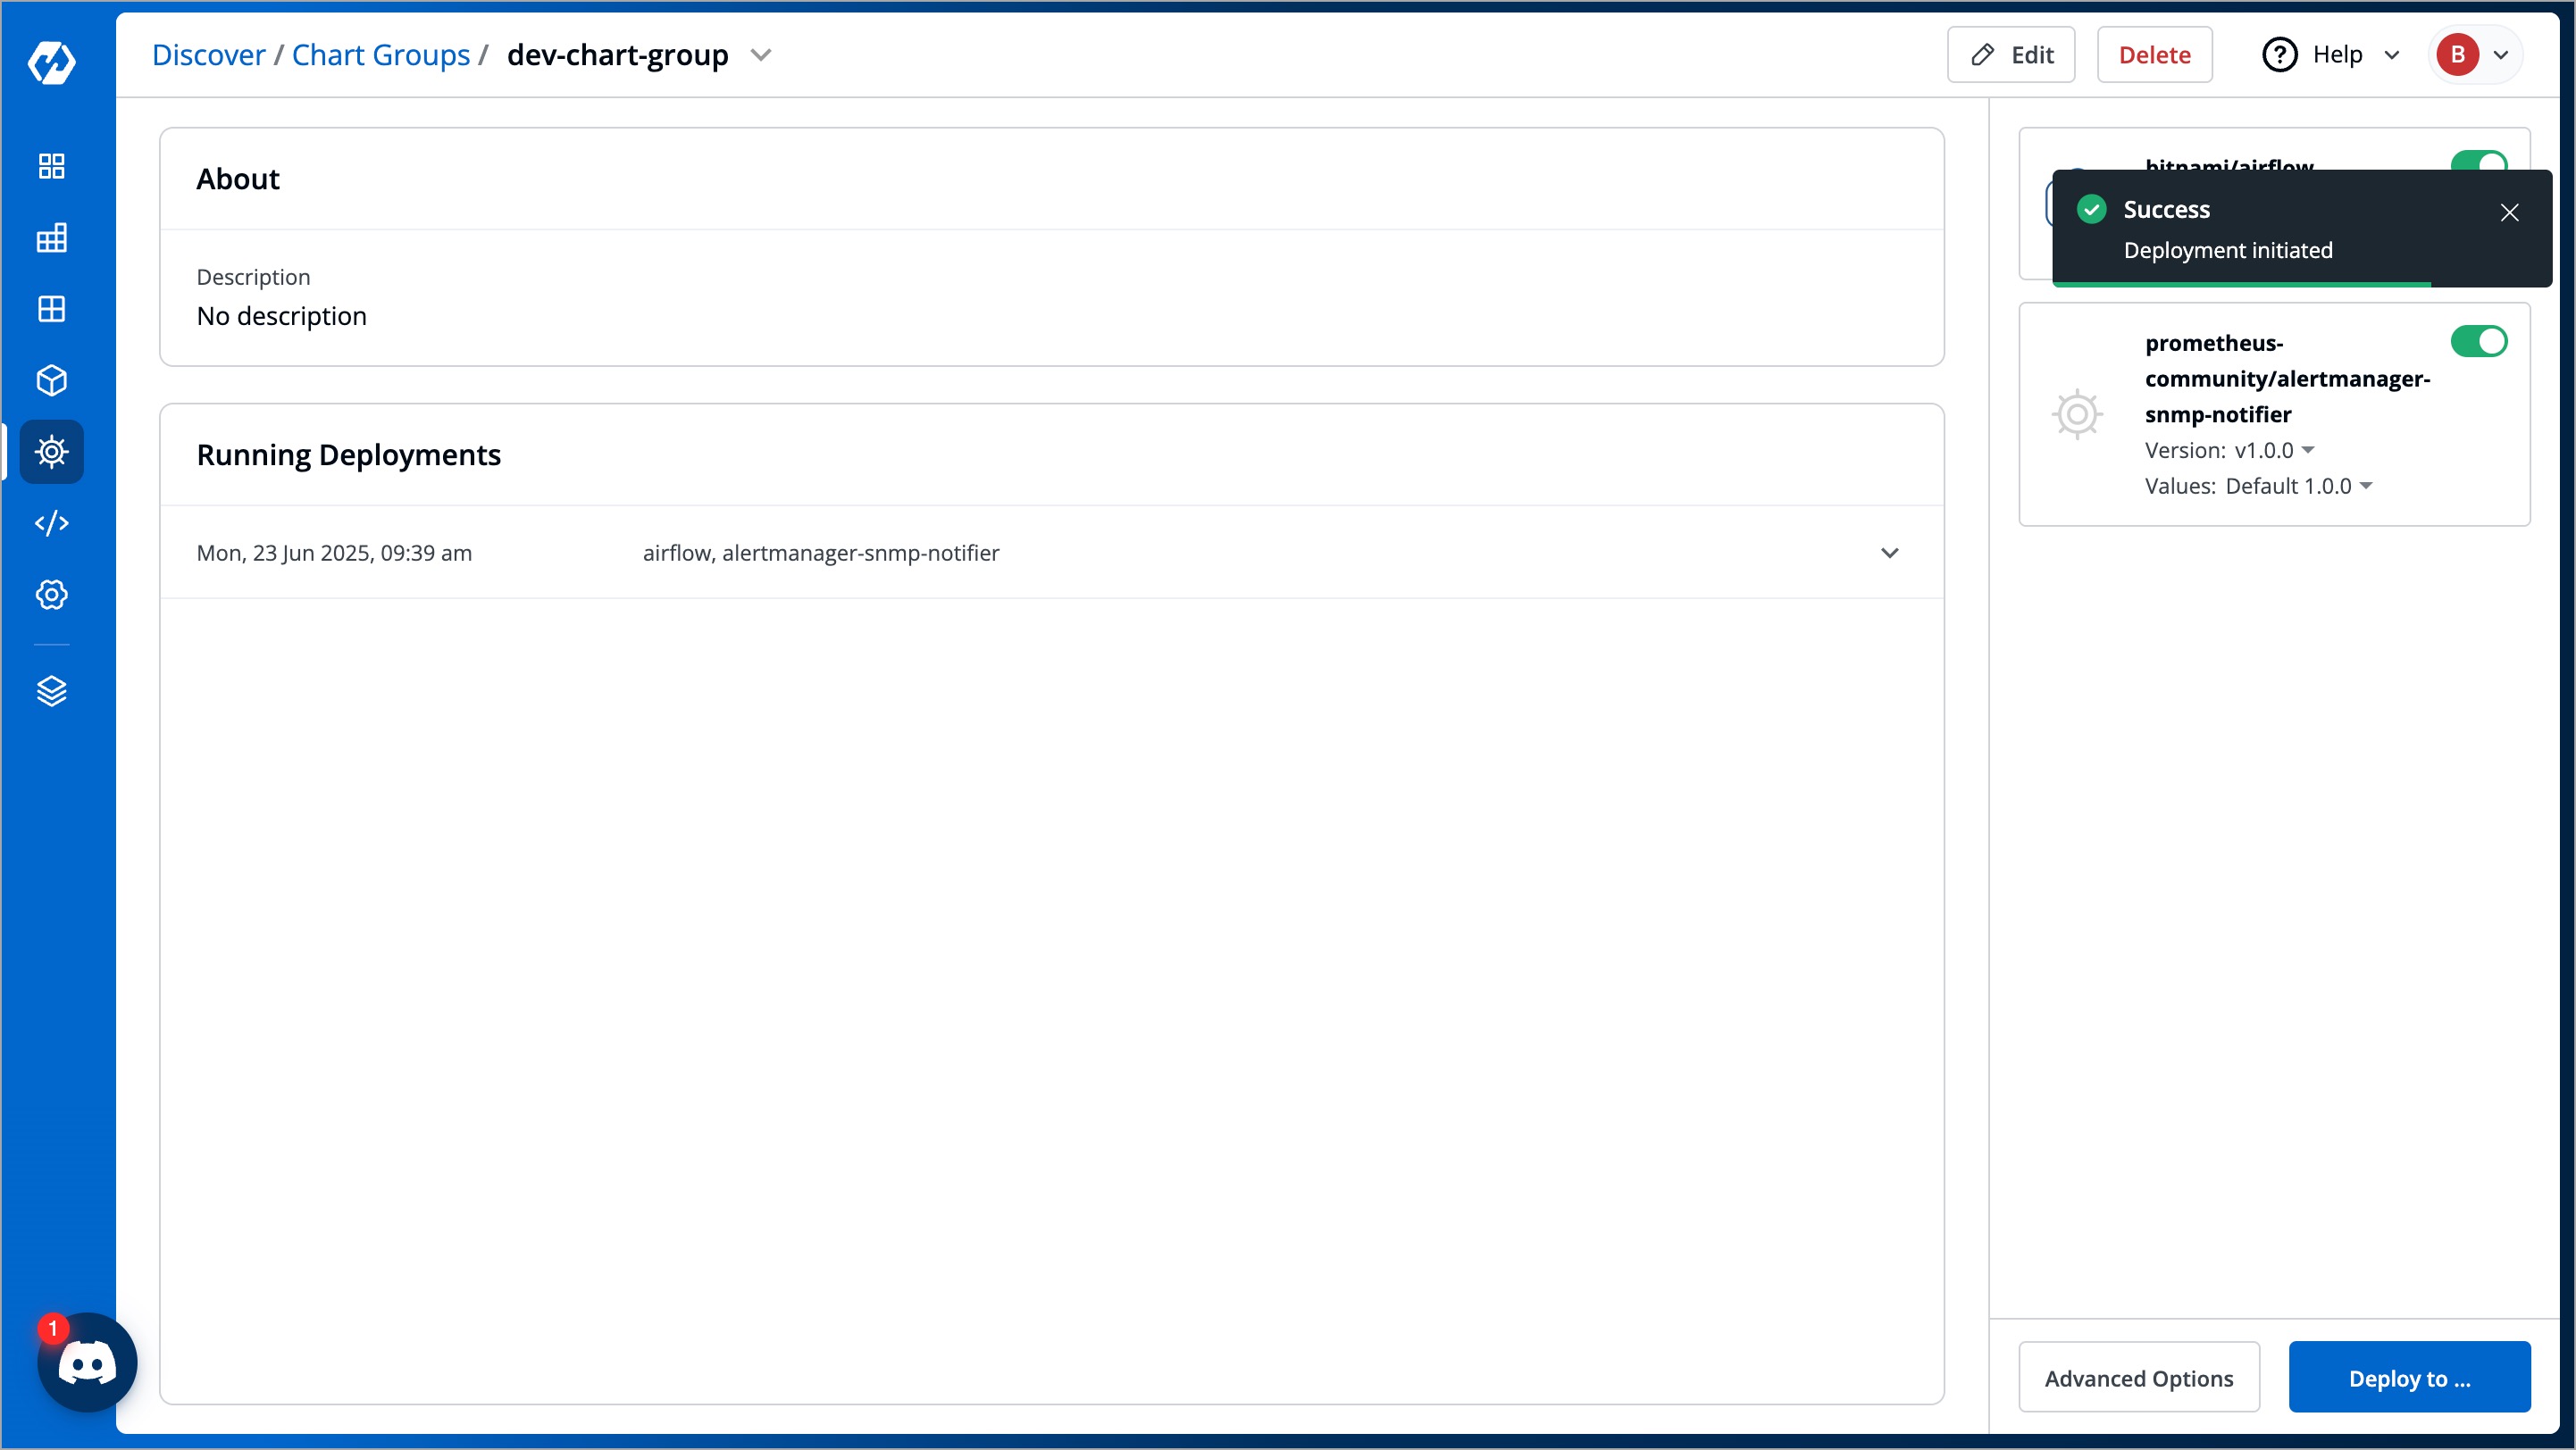Click the app logo at top left
The height and width of the screenshot is (1450, 2576).
point(51,63)
